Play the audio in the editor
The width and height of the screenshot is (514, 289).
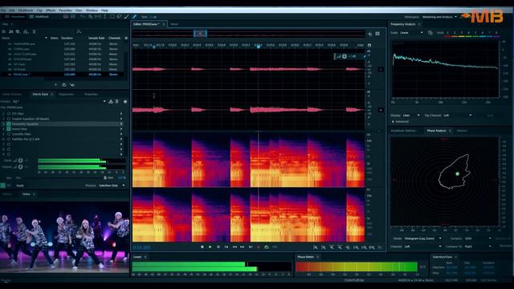pyautogui.click(x=210, y=247)
